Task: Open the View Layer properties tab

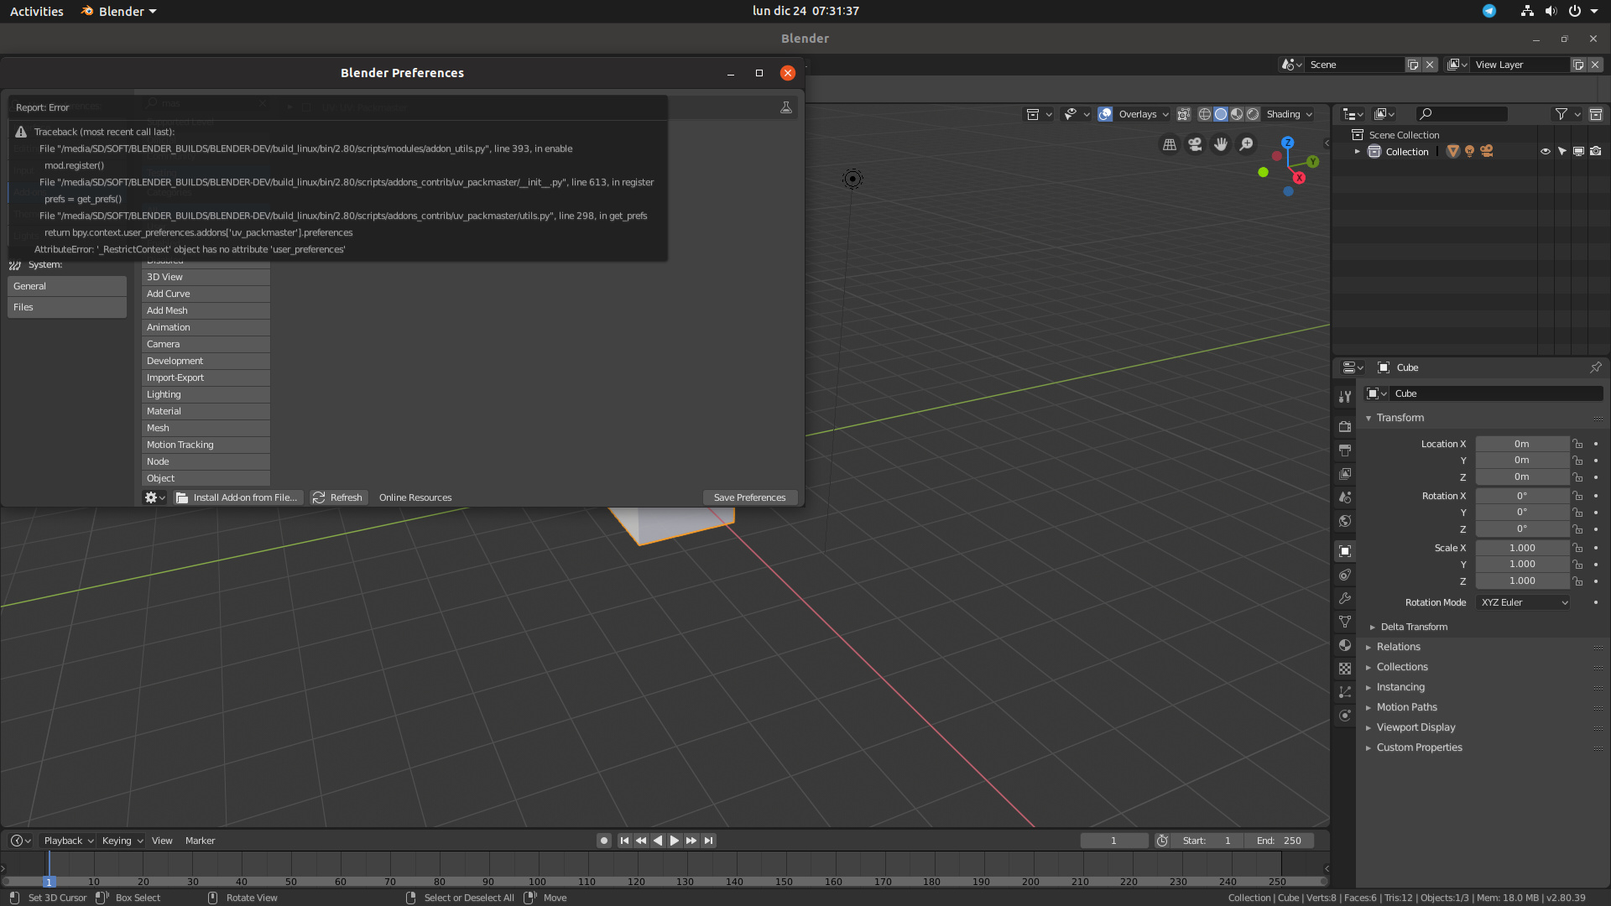Action: coord(1345,474)
